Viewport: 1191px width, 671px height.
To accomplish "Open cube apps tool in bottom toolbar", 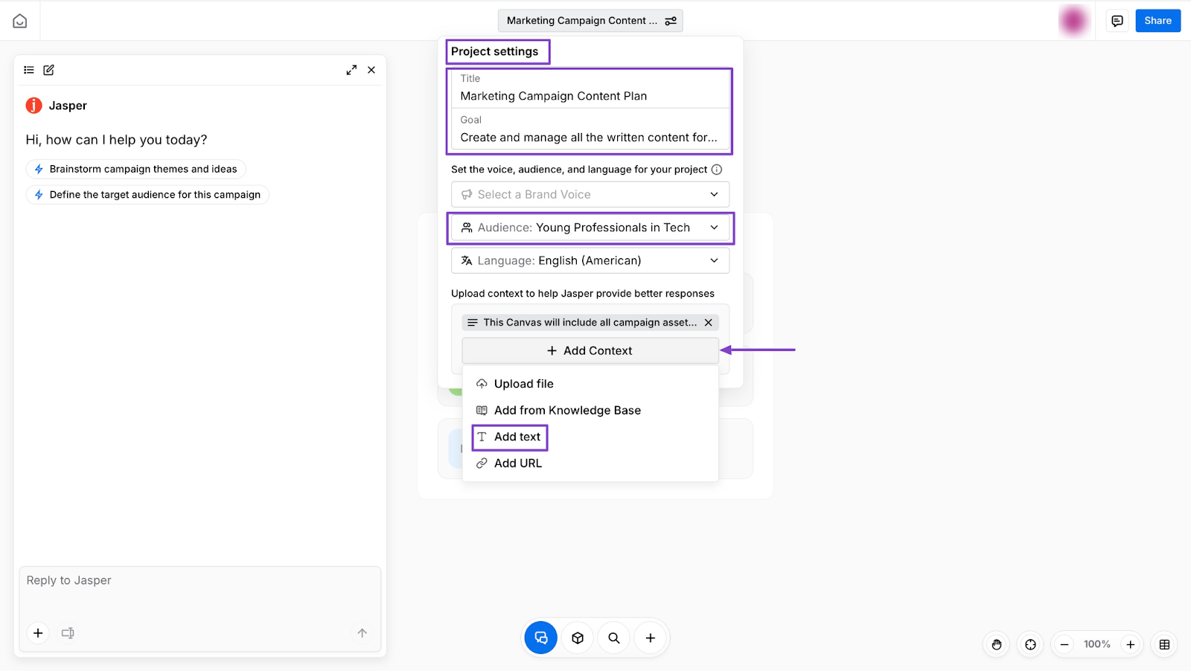I will click(x=578, y=638).
